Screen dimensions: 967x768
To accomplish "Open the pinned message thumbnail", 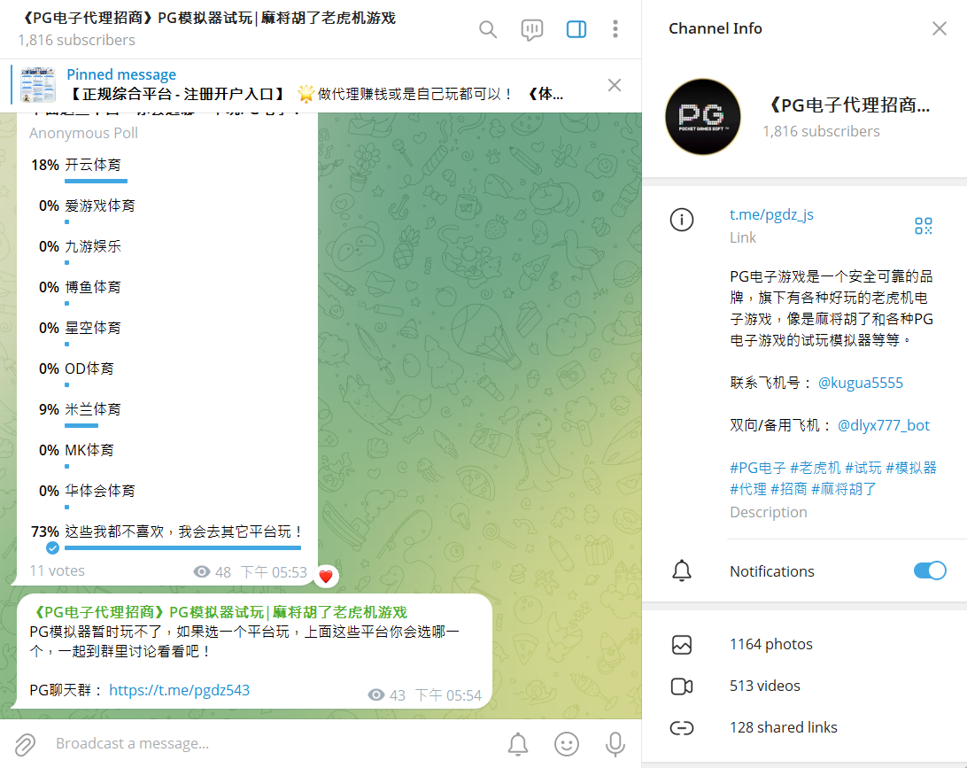I will [x=38, y=84].
